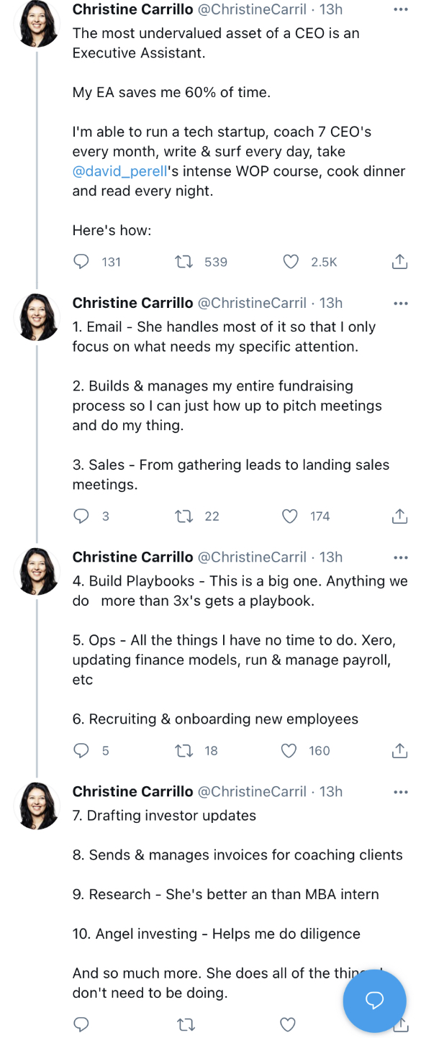The width and height of the screenshot is (444, 1038).
Task: Share the Build Playbooks tweet
Action: tap(399, 750)
